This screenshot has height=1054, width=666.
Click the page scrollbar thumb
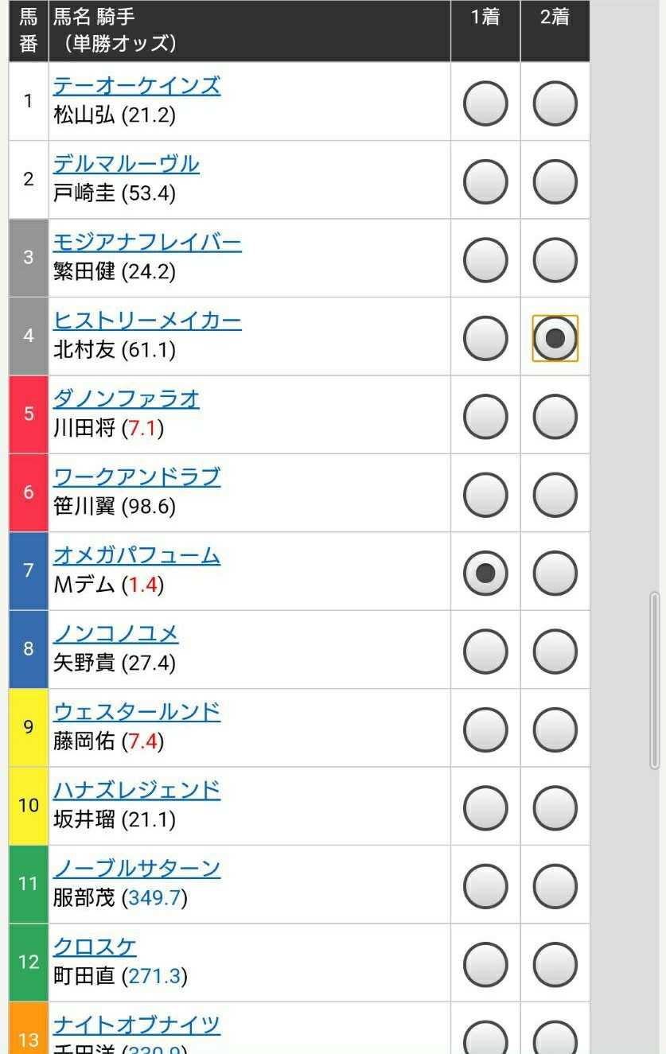click(655, 680)
